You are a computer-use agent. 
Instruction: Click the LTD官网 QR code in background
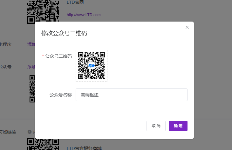click(x=43, y=12)
